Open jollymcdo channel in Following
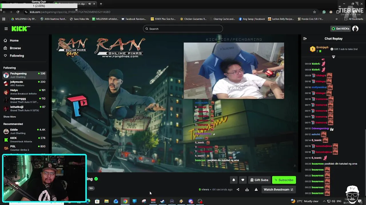366x205 pixels. click(24, 83)
